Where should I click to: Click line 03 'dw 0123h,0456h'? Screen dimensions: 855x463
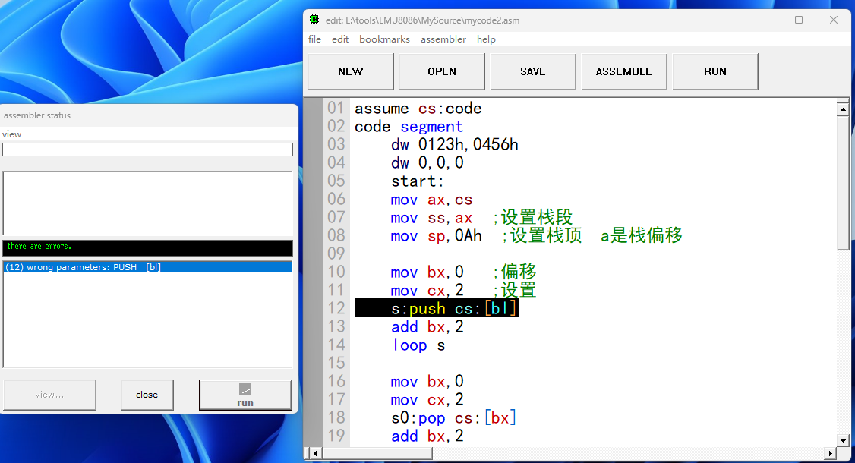[455, 145]
